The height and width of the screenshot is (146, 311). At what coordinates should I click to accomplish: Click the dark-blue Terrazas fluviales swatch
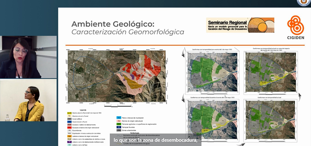(119, 127)
